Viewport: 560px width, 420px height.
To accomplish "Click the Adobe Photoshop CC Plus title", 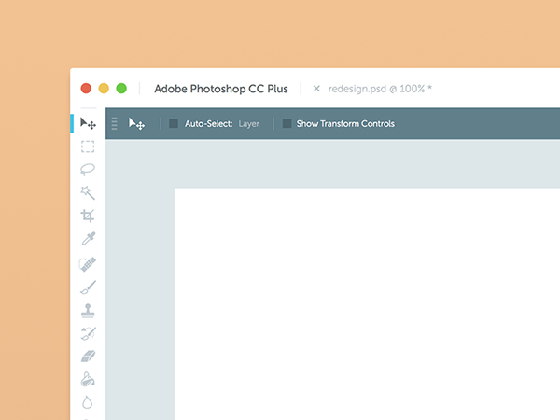I will coord(221,89).
